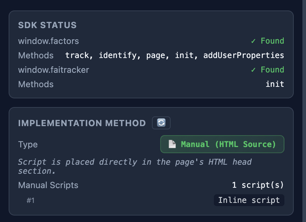This screenshot has width=306, height=222.
Task: Click the IMPLEMENTATION METHOD heading
Action: click(x=82, y=123)
